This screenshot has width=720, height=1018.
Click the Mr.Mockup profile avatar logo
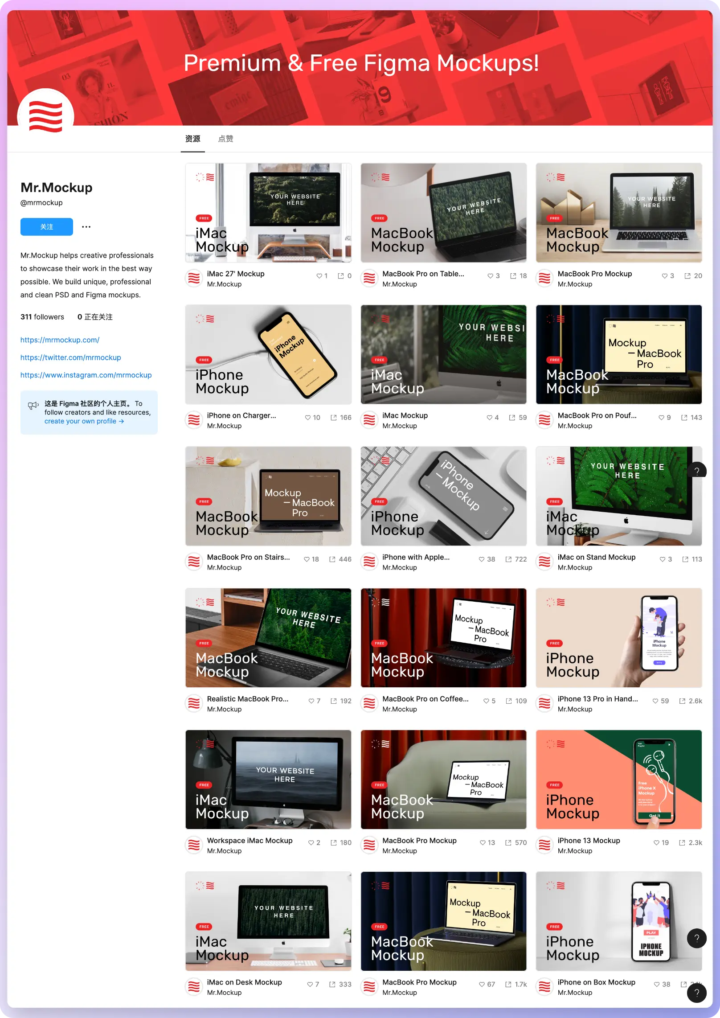point(45,116)
